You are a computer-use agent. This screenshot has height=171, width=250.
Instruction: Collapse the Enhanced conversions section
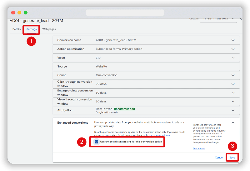233,122
